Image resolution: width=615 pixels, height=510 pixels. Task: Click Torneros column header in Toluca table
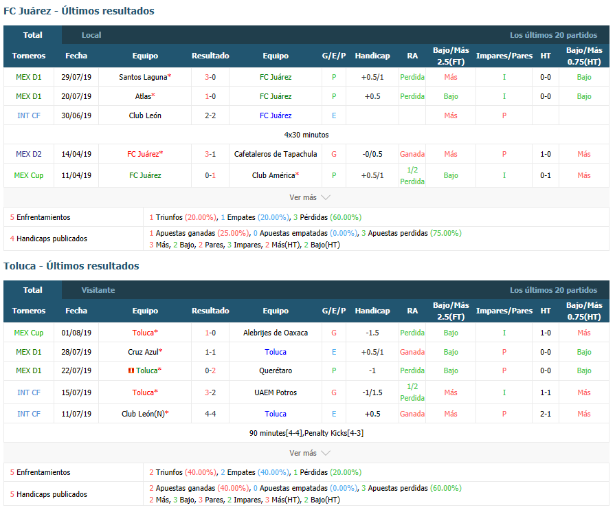pyautogui.click(x=29, y=311)
